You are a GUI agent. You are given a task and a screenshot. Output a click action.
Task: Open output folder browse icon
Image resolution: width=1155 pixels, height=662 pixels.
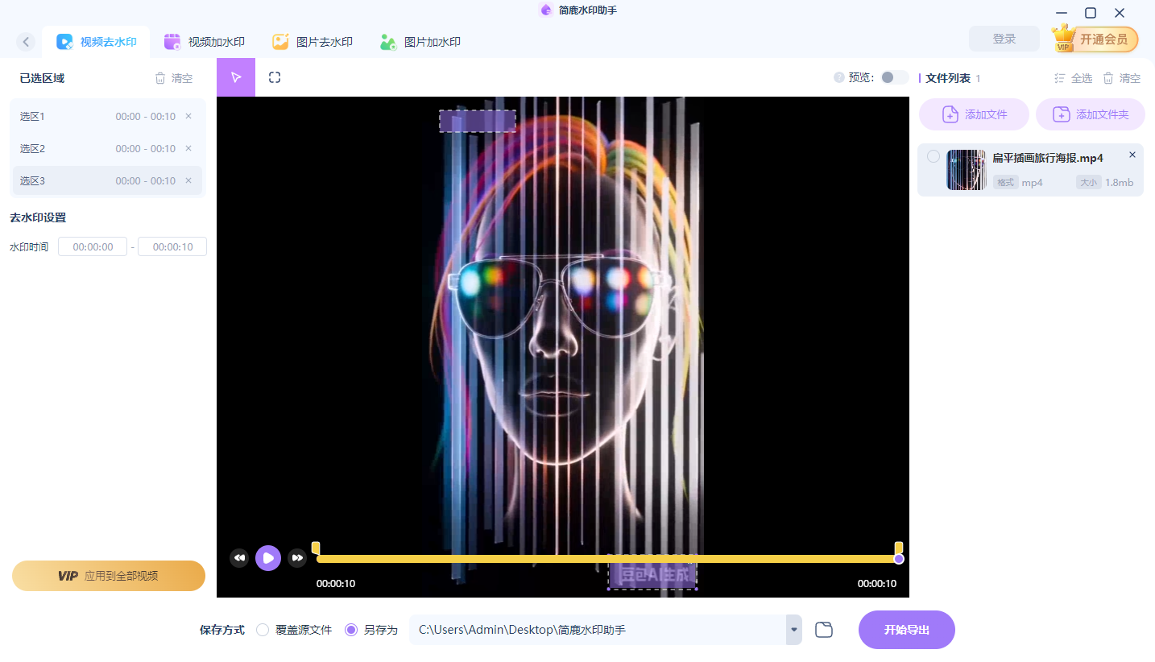823,630
